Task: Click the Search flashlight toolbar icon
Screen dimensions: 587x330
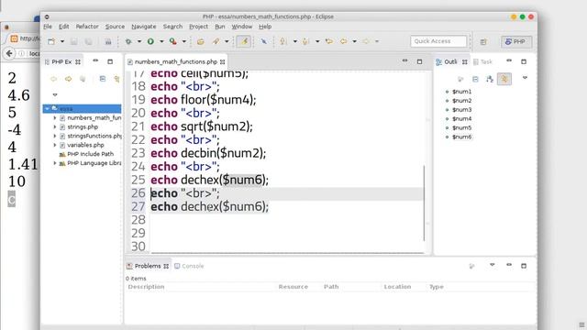Action: point(216,41)
